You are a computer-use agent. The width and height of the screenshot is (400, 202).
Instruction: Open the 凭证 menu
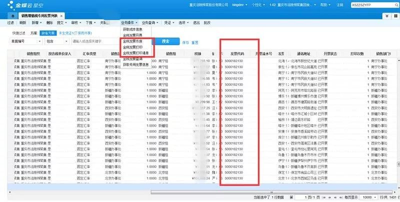[x=169, y=22]
